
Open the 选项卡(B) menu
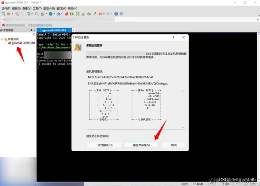pyautogui.click(x=49, y=9)
